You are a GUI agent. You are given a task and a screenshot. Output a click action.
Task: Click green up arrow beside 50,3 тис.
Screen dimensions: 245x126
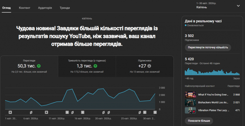click(x=39, y=66)
